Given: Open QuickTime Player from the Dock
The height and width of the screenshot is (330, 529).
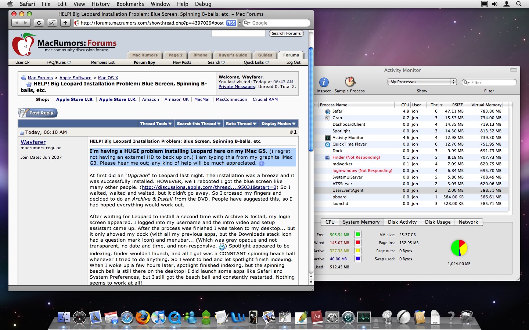Looking at the screenshot, I should (x=174, y=318).
